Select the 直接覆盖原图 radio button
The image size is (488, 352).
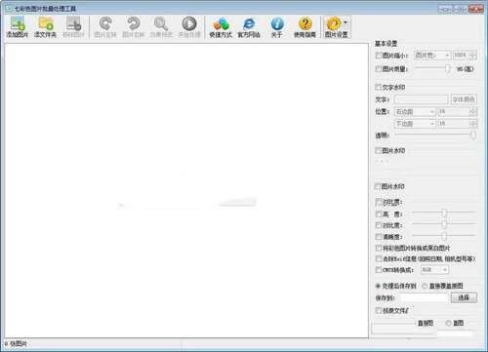[x=425, y=286]
